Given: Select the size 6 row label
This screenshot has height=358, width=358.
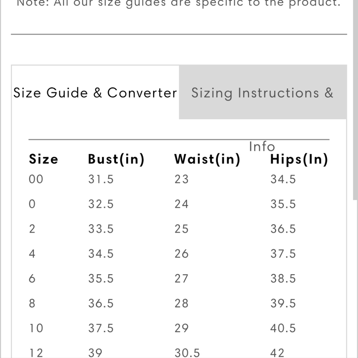Looking at the screenshot, I should point(32,278).
